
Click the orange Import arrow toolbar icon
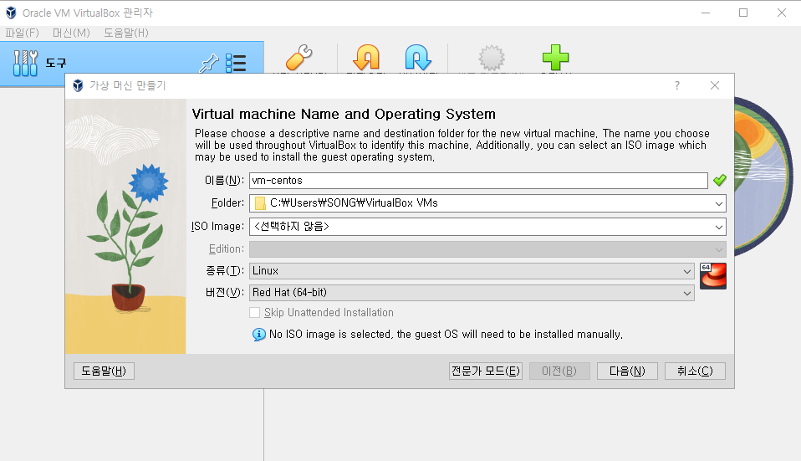366,57
